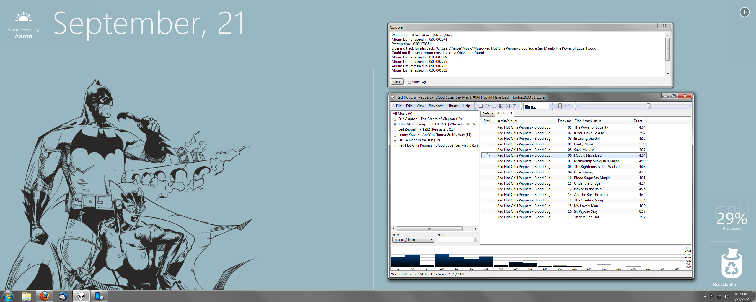Stop playback in the foobar2000 toolbar
Viewport: 756px width, 302px height.
click(x=481, y=106)
